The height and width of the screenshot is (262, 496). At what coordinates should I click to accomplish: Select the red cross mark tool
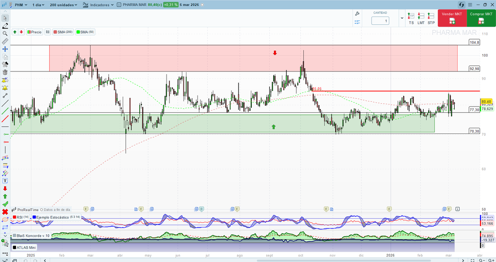coord(5,212)
